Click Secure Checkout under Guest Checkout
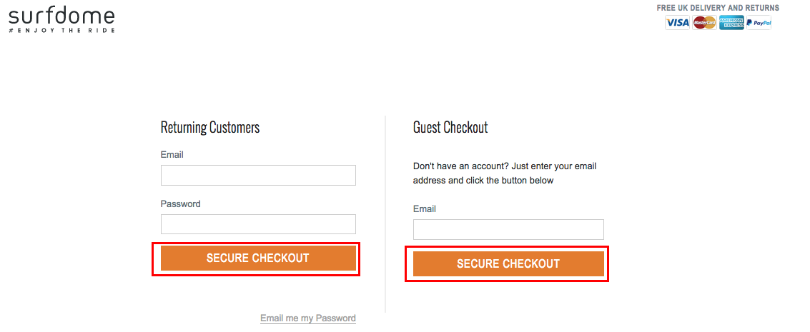This screenshot has height=332, width=810. pyautogui.click(x=508, y=264)
